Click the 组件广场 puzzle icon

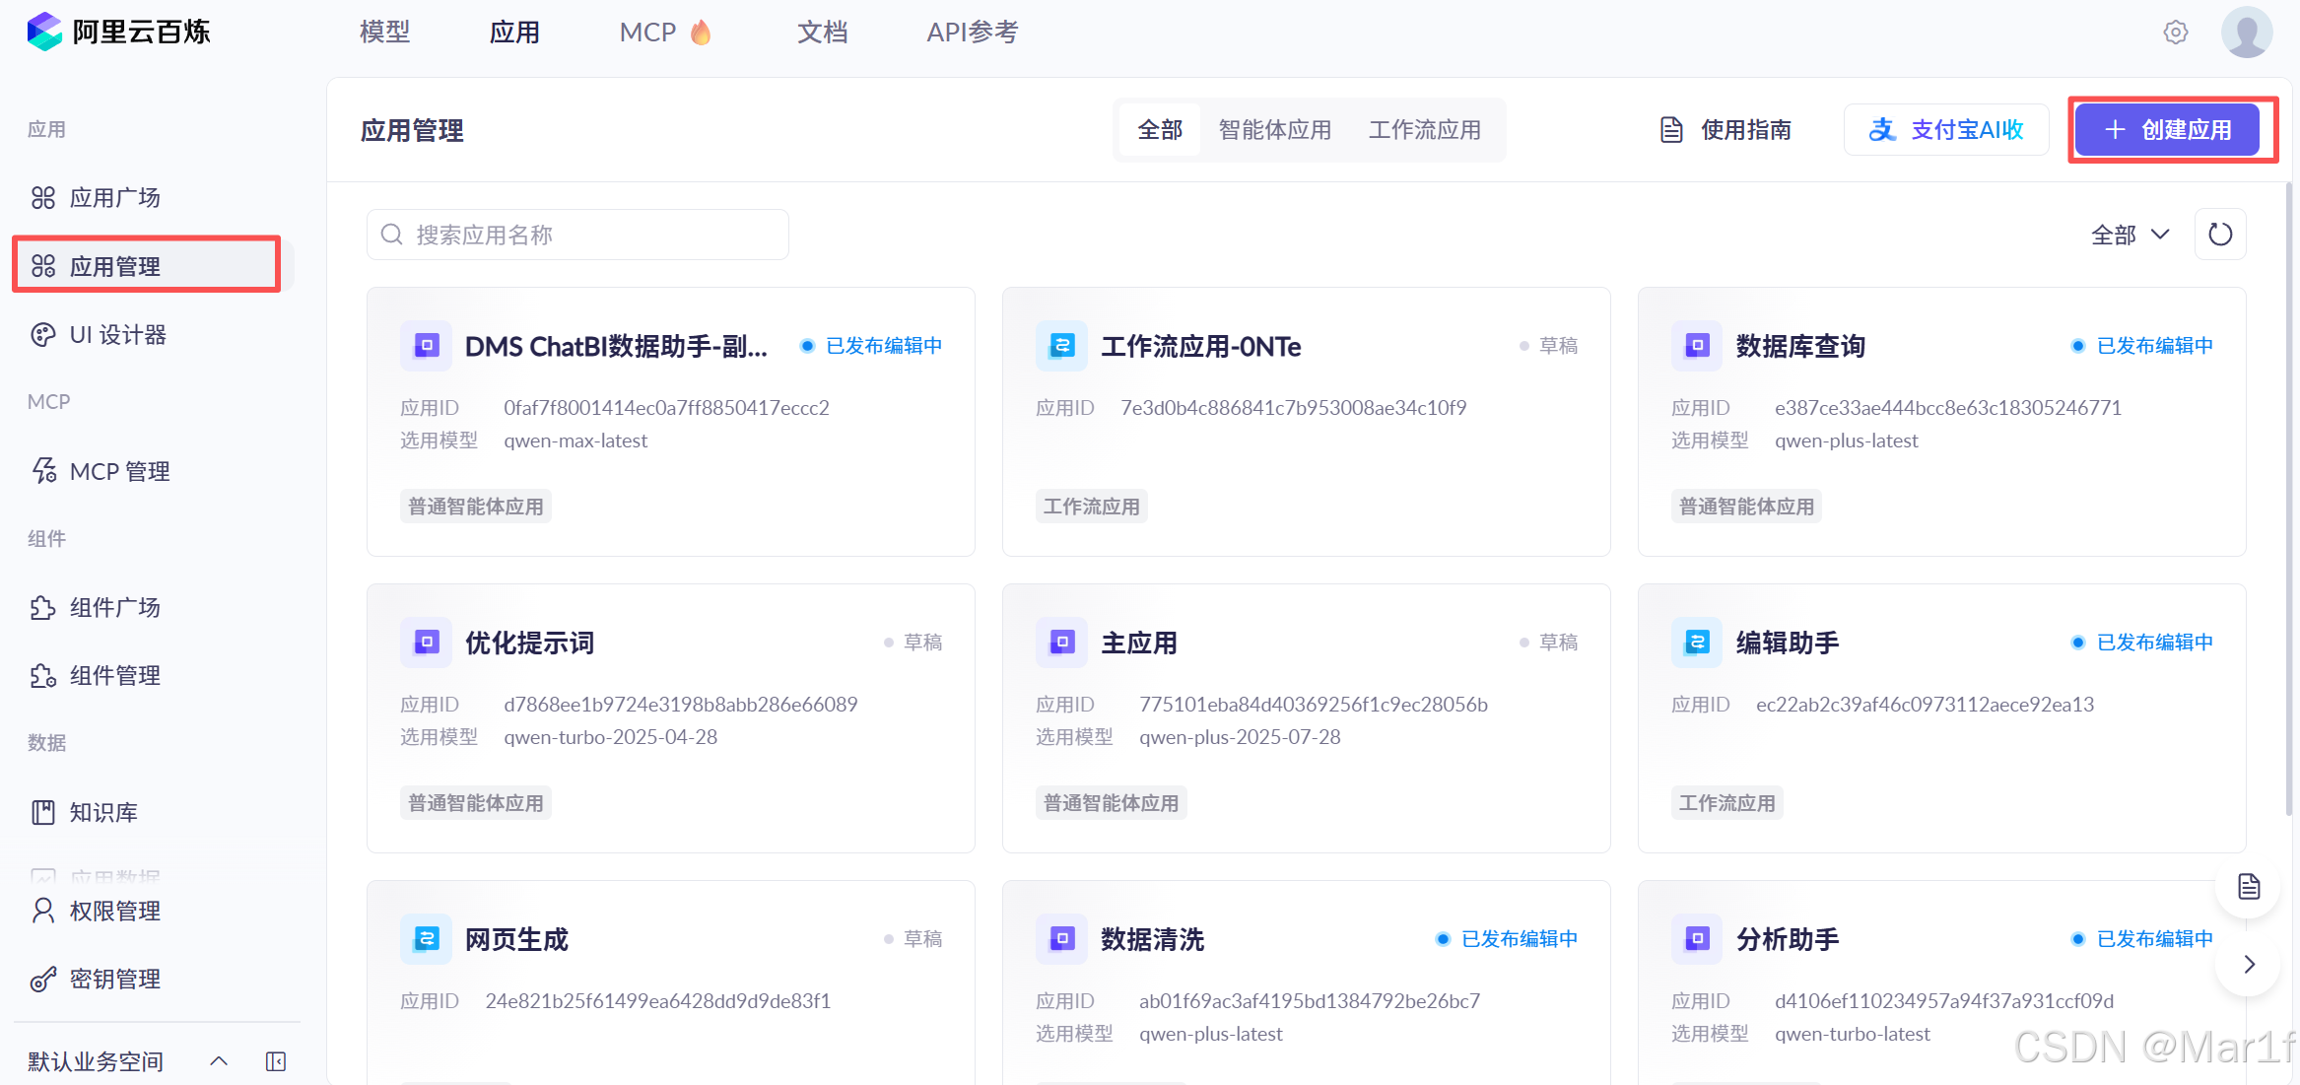[x=43, y=608]
